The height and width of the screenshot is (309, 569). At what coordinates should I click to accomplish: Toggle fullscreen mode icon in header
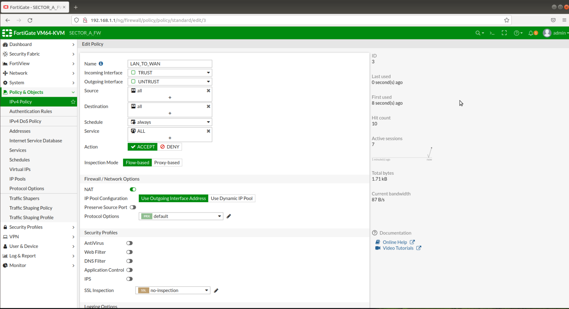pos(504,33)
